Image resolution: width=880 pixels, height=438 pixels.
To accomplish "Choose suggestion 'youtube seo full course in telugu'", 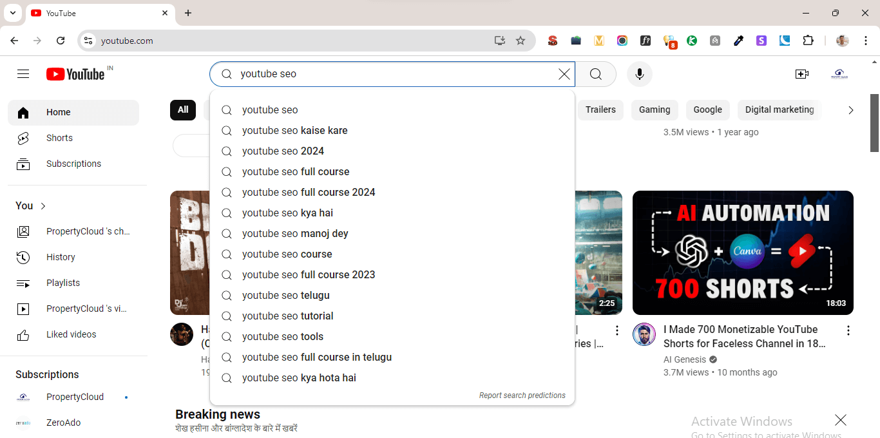I will tap(392, 357).
